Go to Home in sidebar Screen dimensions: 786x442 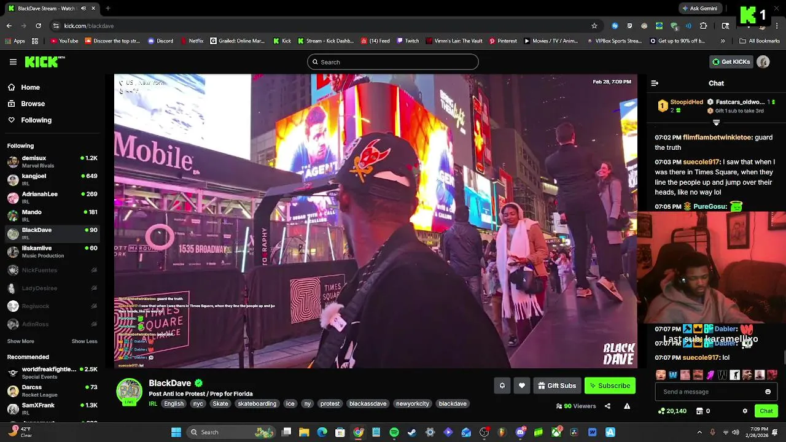pos(24,87)
